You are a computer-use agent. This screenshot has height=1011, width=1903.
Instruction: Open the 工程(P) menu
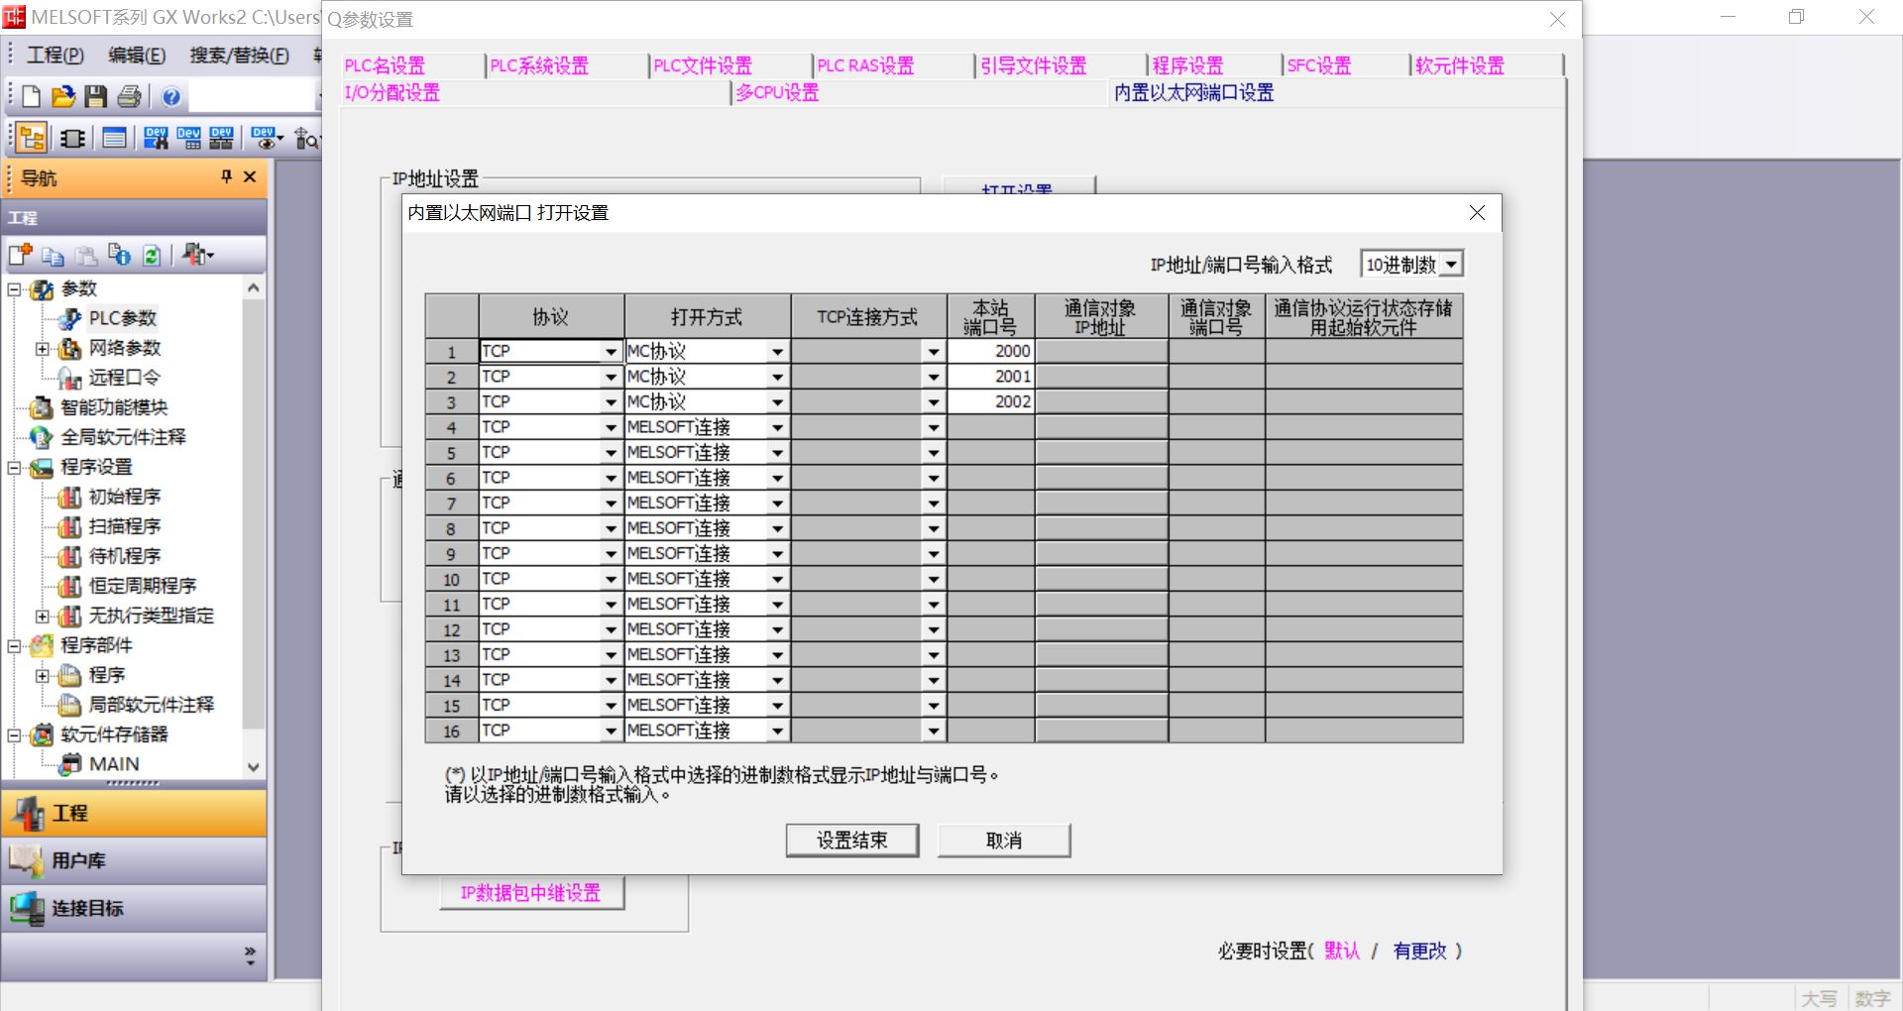56,56
